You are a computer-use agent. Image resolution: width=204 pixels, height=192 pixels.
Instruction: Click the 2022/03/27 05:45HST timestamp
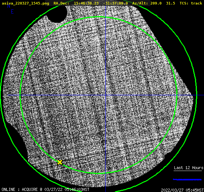coord(182,190)
